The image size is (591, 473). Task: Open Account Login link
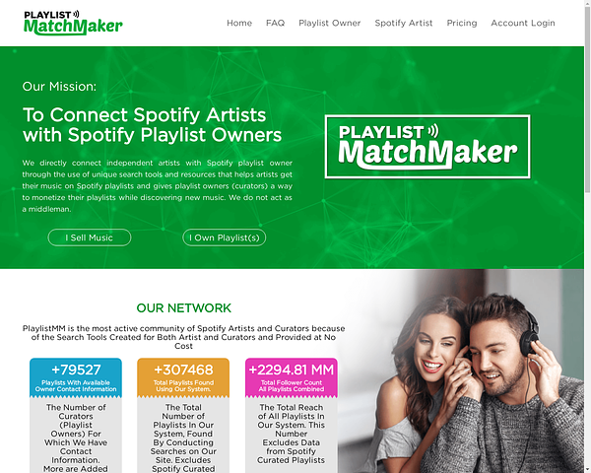coord(523,23)
